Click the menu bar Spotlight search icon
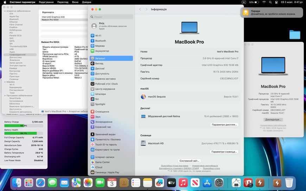The height and width of the screenshot is (191, 306). click(270, 2)
